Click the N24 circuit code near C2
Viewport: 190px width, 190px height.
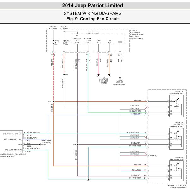pos(29,151)
